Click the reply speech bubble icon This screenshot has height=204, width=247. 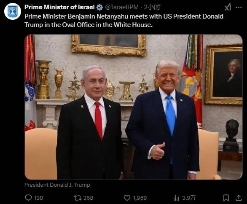28,198
